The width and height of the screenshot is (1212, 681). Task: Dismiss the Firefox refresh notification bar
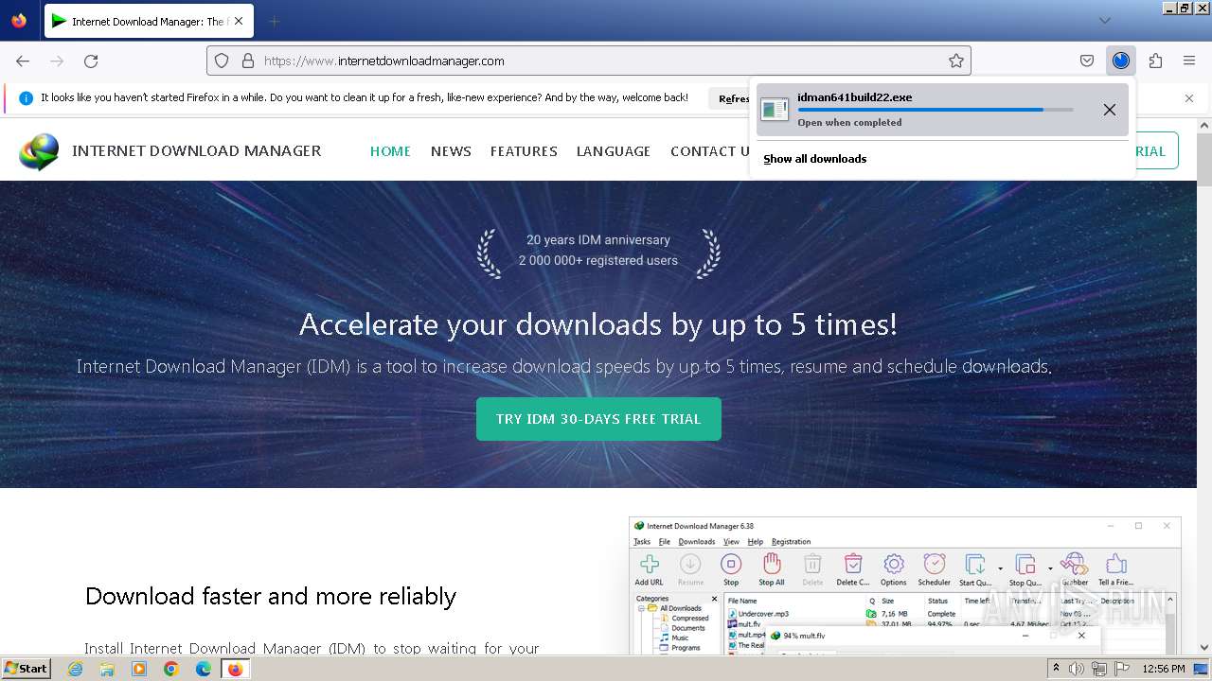pyautogui.click(x=1189, y=97)
